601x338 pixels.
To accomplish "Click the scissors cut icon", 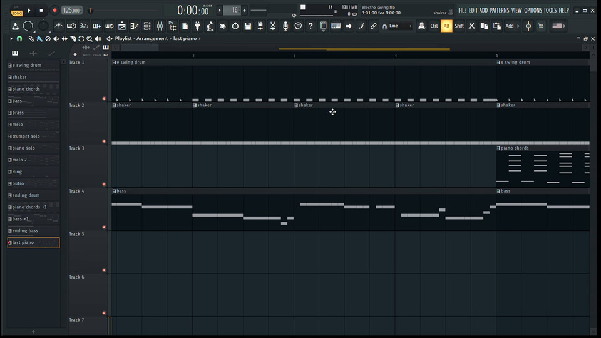I will point(472,26).
